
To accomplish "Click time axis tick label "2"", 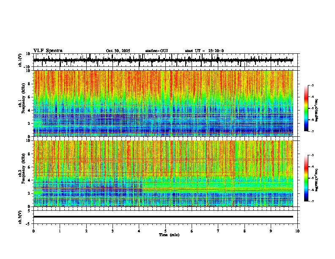I will pyautogui.click(x=86, y=231).
